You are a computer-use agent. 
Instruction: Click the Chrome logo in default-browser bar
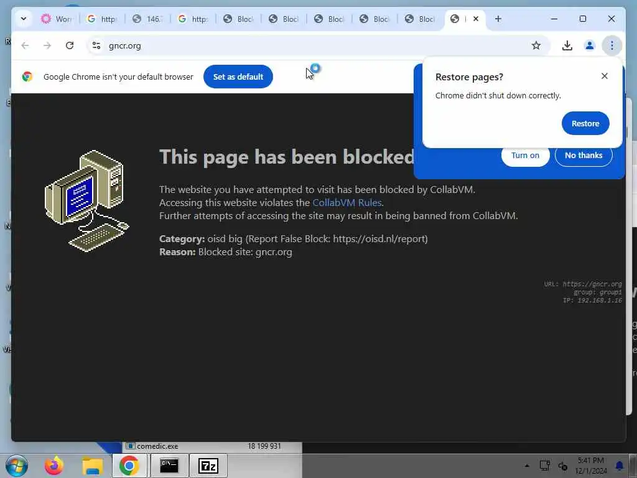[27, 77]
